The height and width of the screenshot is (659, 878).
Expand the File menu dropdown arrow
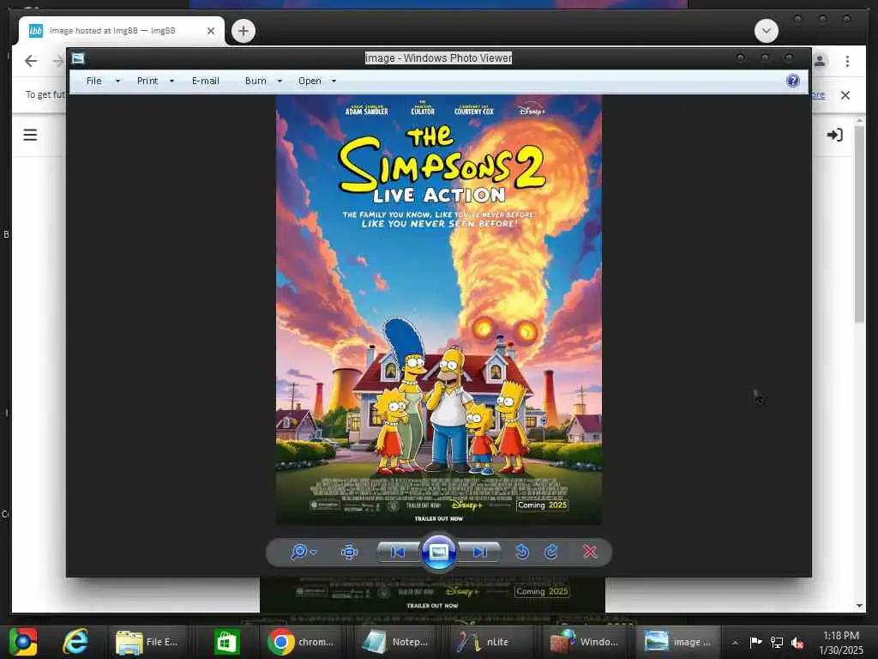tap(117, 82)
